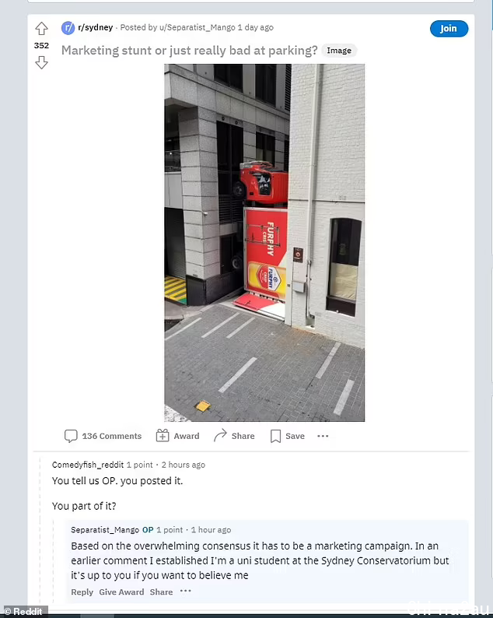Open post more options ellipsis

tap(323, 436)
